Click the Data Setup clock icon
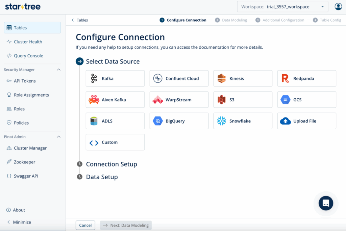The height and width of the screenshot is (231, 346). [80, 177]
